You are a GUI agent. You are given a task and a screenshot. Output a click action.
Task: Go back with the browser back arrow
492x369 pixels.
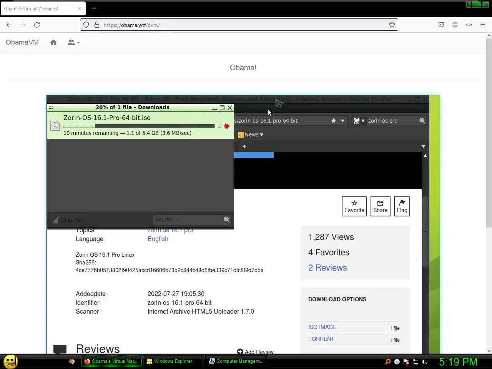coord(9,25)
